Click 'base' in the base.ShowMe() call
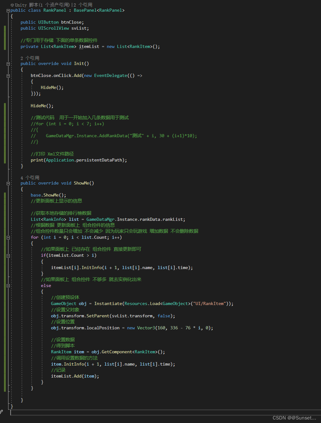The height and width of the screenshot is (423, 321). pyautogui.click(x=36, y=195)
